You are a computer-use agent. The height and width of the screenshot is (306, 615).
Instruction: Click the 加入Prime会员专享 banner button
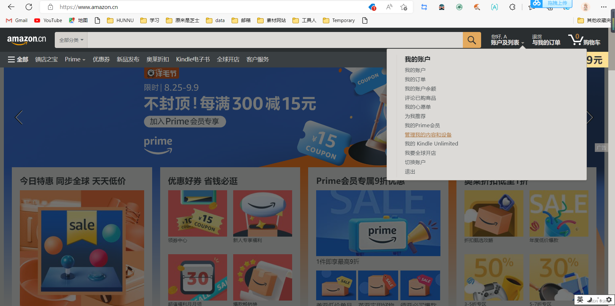pos(185,122)
